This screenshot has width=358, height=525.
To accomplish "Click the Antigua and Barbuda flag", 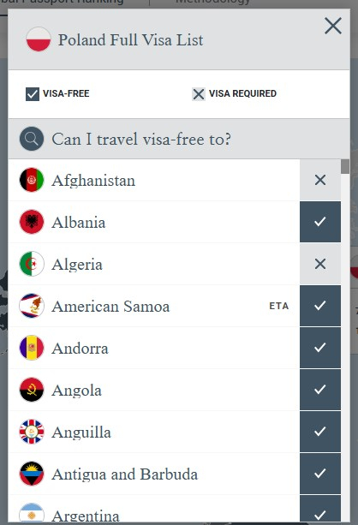I will (x=32, y=474).
